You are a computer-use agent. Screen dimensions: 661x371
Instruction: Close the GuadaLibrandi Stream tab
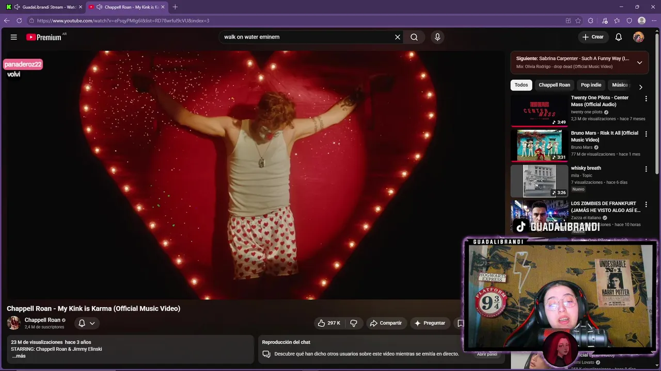(x=80, y=7)
